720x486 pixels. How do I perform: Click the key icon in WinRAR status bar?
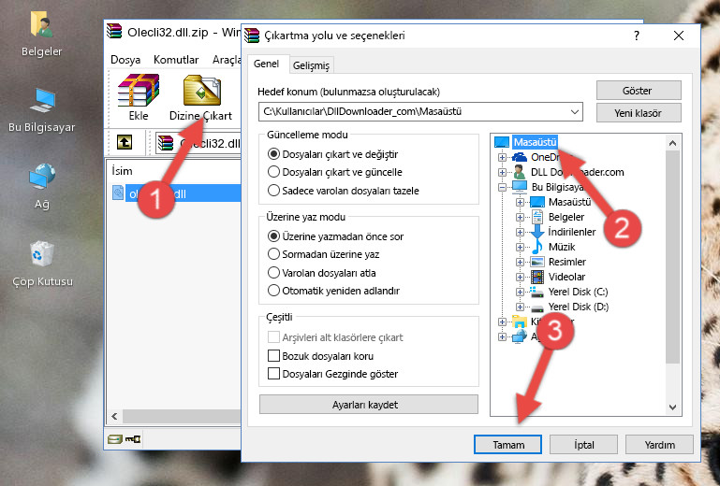133,439
